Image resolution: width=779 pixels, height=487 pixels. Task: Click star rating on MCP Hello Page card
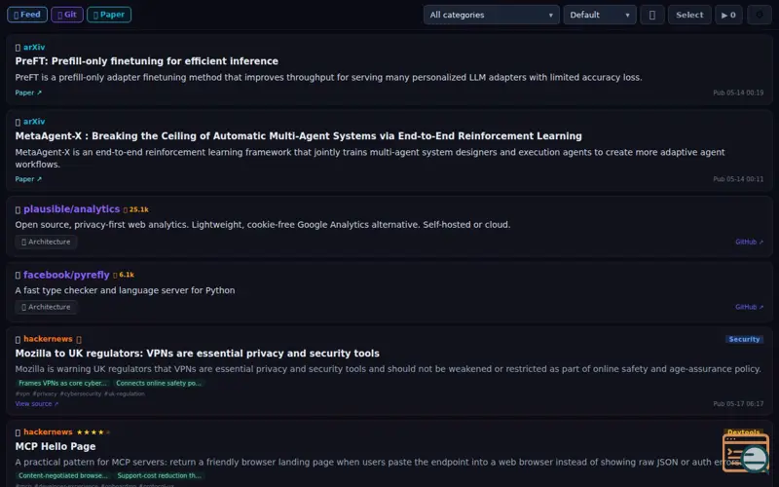(x=93, y=432)
